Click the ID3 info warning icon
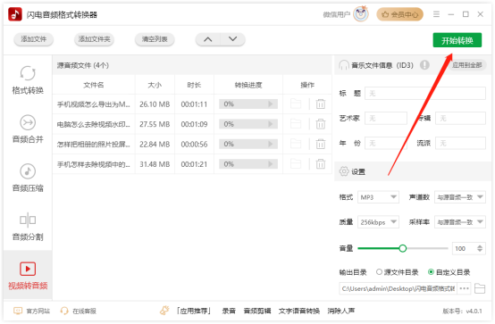This screenshot has height=324, width=495. click(x=424, y=65)
